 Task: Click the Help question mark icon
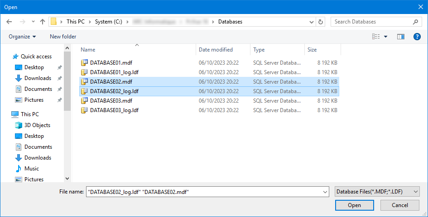[417, 37]
